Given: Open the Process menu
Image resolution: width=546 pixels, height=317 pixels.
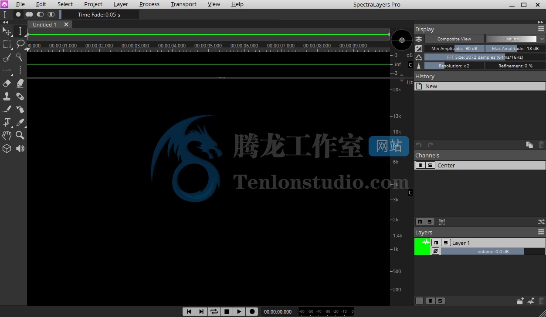Looking at the screenshot, I should pos(149,4).
